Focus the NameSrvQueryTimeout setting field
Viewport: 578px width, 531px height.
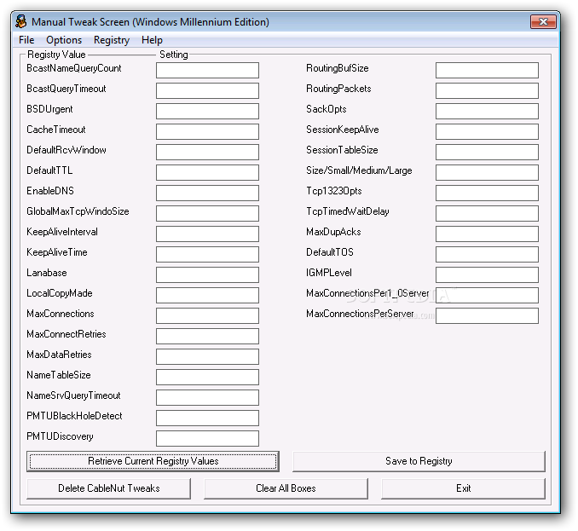click(x=207, y=397)
